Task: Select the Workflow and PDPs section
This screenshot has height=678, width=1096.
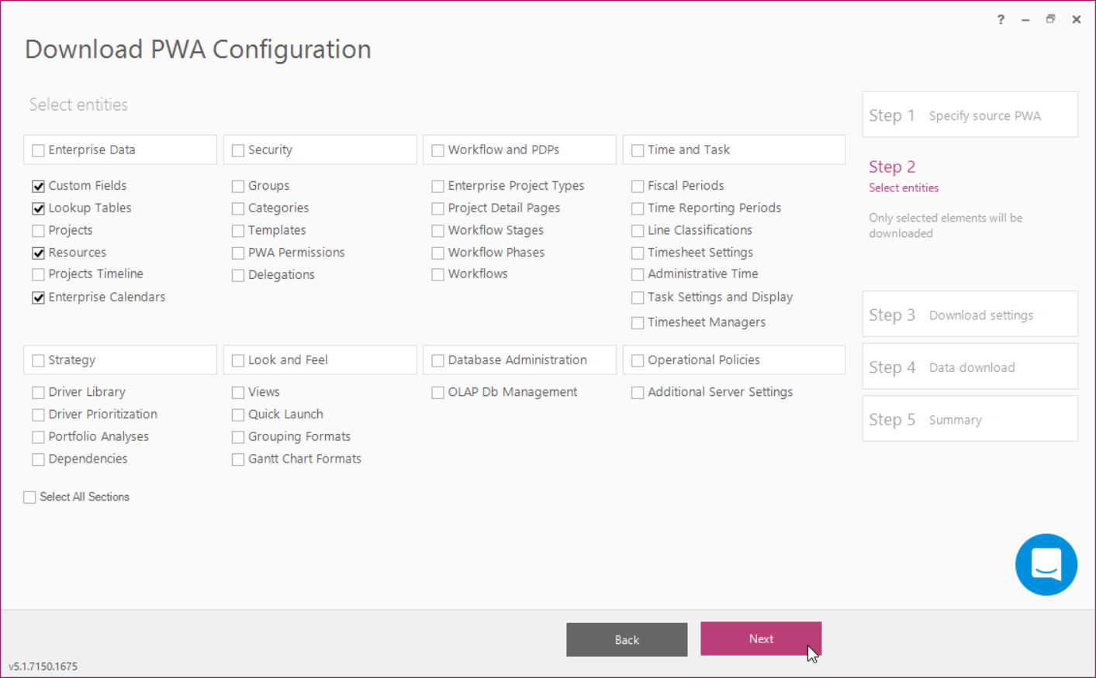Action: point(438,150)
